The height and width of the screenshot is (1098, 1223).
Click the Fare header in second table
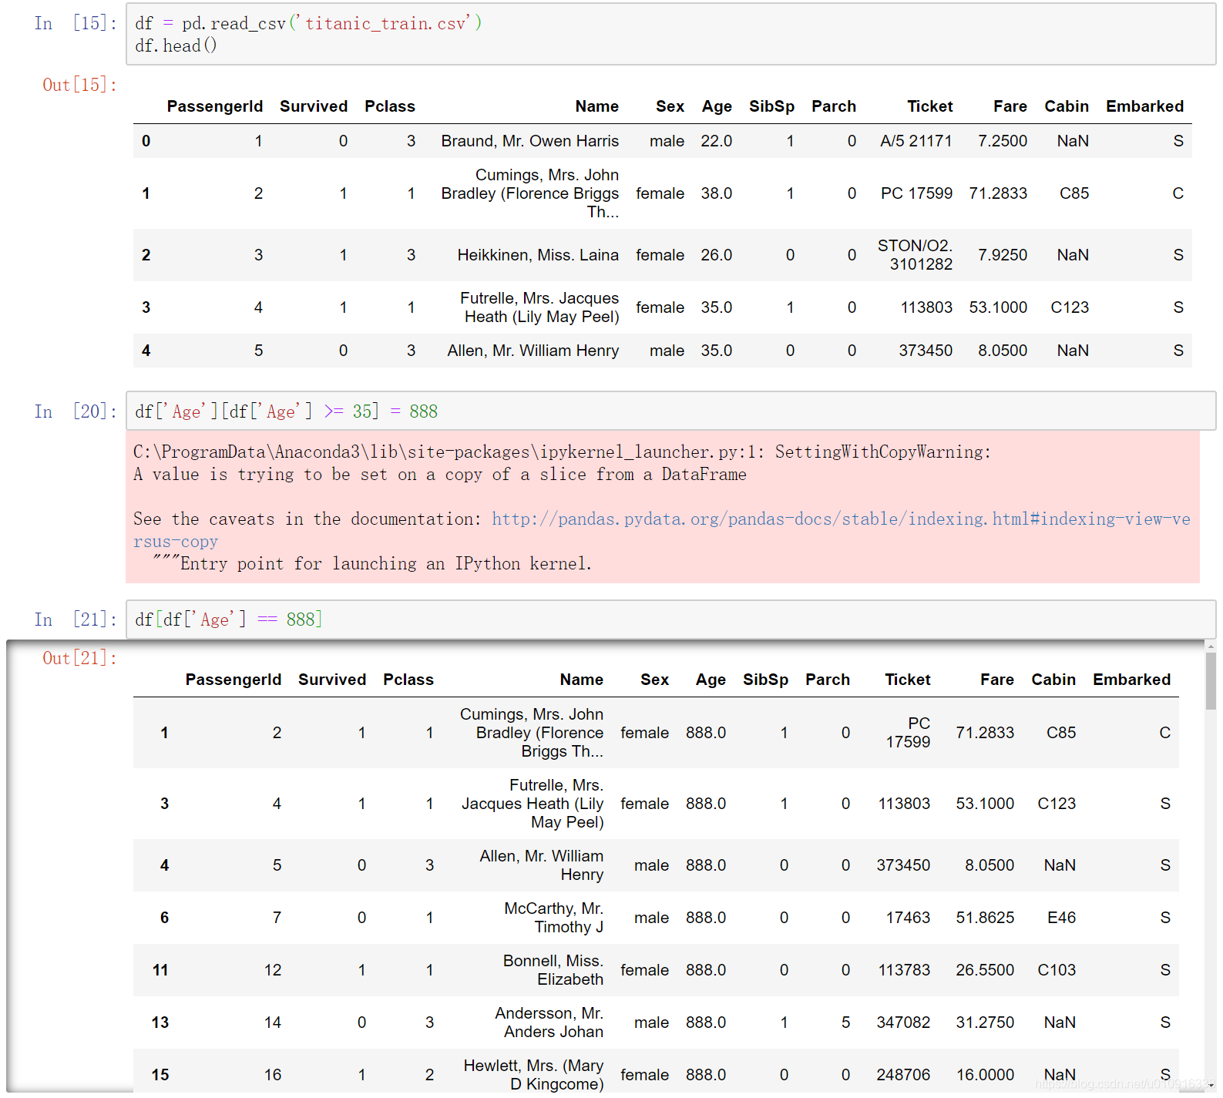pos(997,680)
